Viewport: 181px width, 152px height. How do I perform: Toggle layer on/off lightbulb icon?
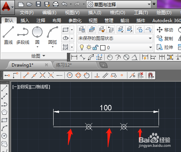point(82,47)
